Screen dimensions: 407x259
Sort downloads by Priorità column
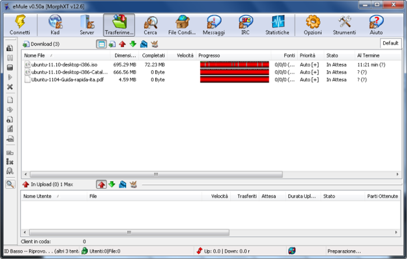311,55
